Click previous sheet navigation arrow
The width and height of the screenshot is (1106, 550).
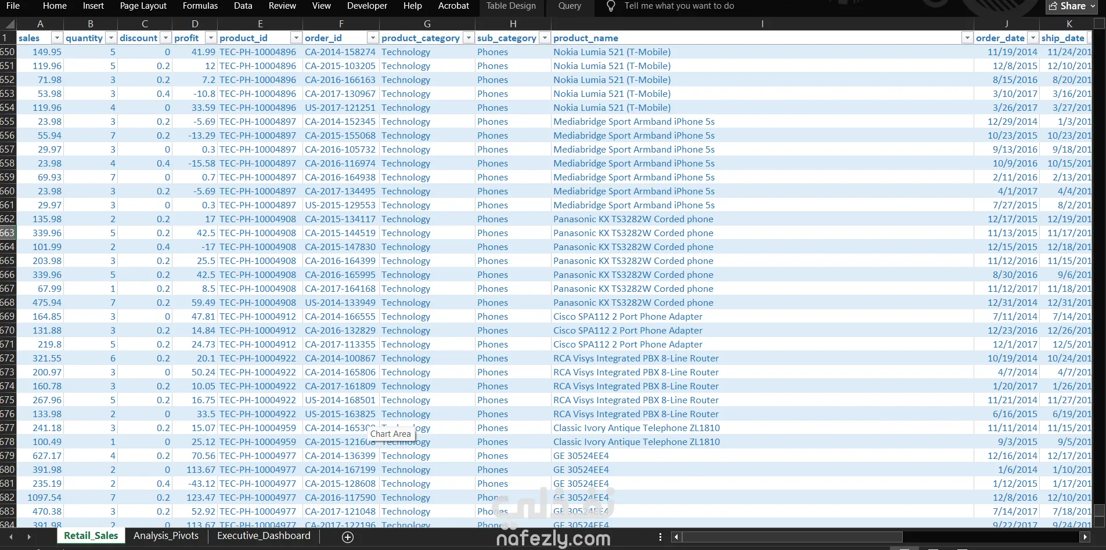11,537
